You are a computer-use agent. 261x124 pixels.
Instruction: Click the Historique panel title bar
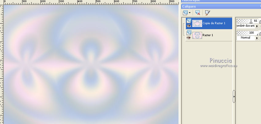(221, 1)
